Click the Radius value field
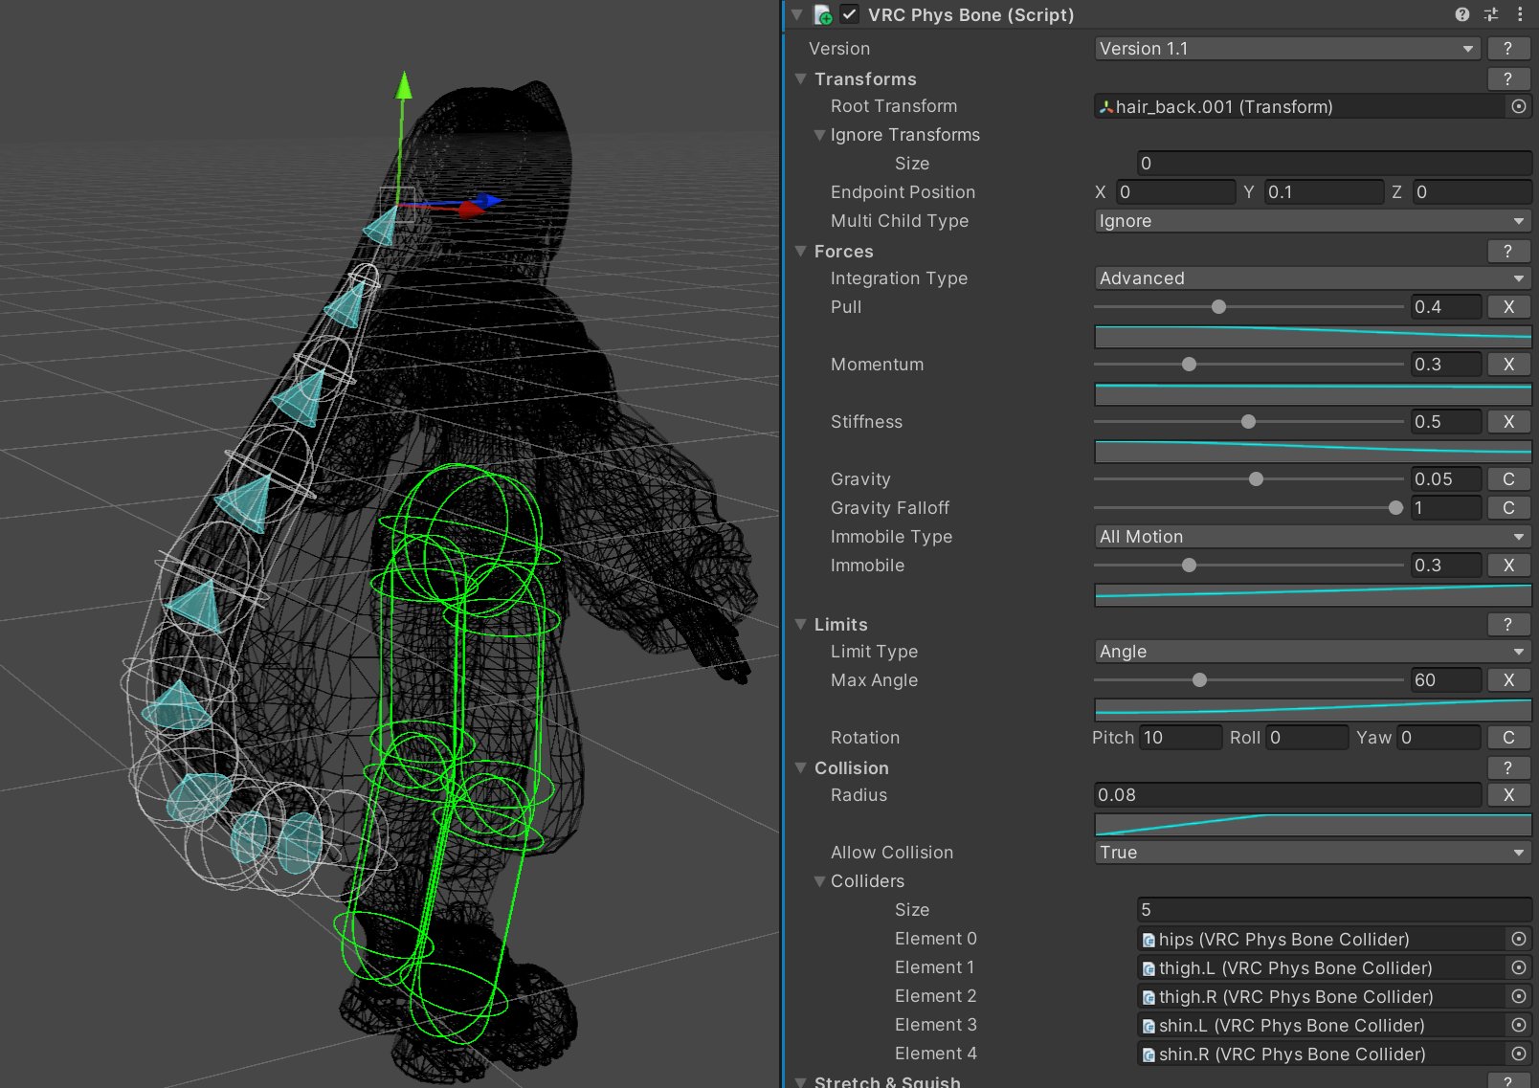 (x=1287, y=795)
